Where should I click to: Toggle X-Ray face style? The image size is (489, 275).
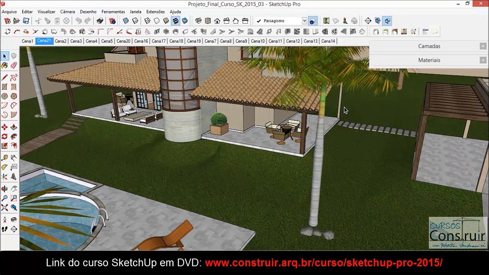click(126, 21)
